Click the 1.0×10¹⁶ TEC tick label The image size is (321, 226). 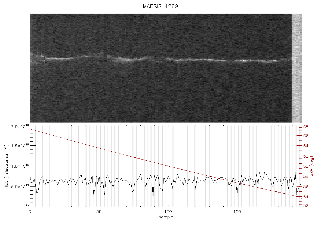click(x=20, y=166)
